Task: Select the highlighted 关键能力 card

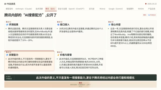Action: click(x=29, y=61)
